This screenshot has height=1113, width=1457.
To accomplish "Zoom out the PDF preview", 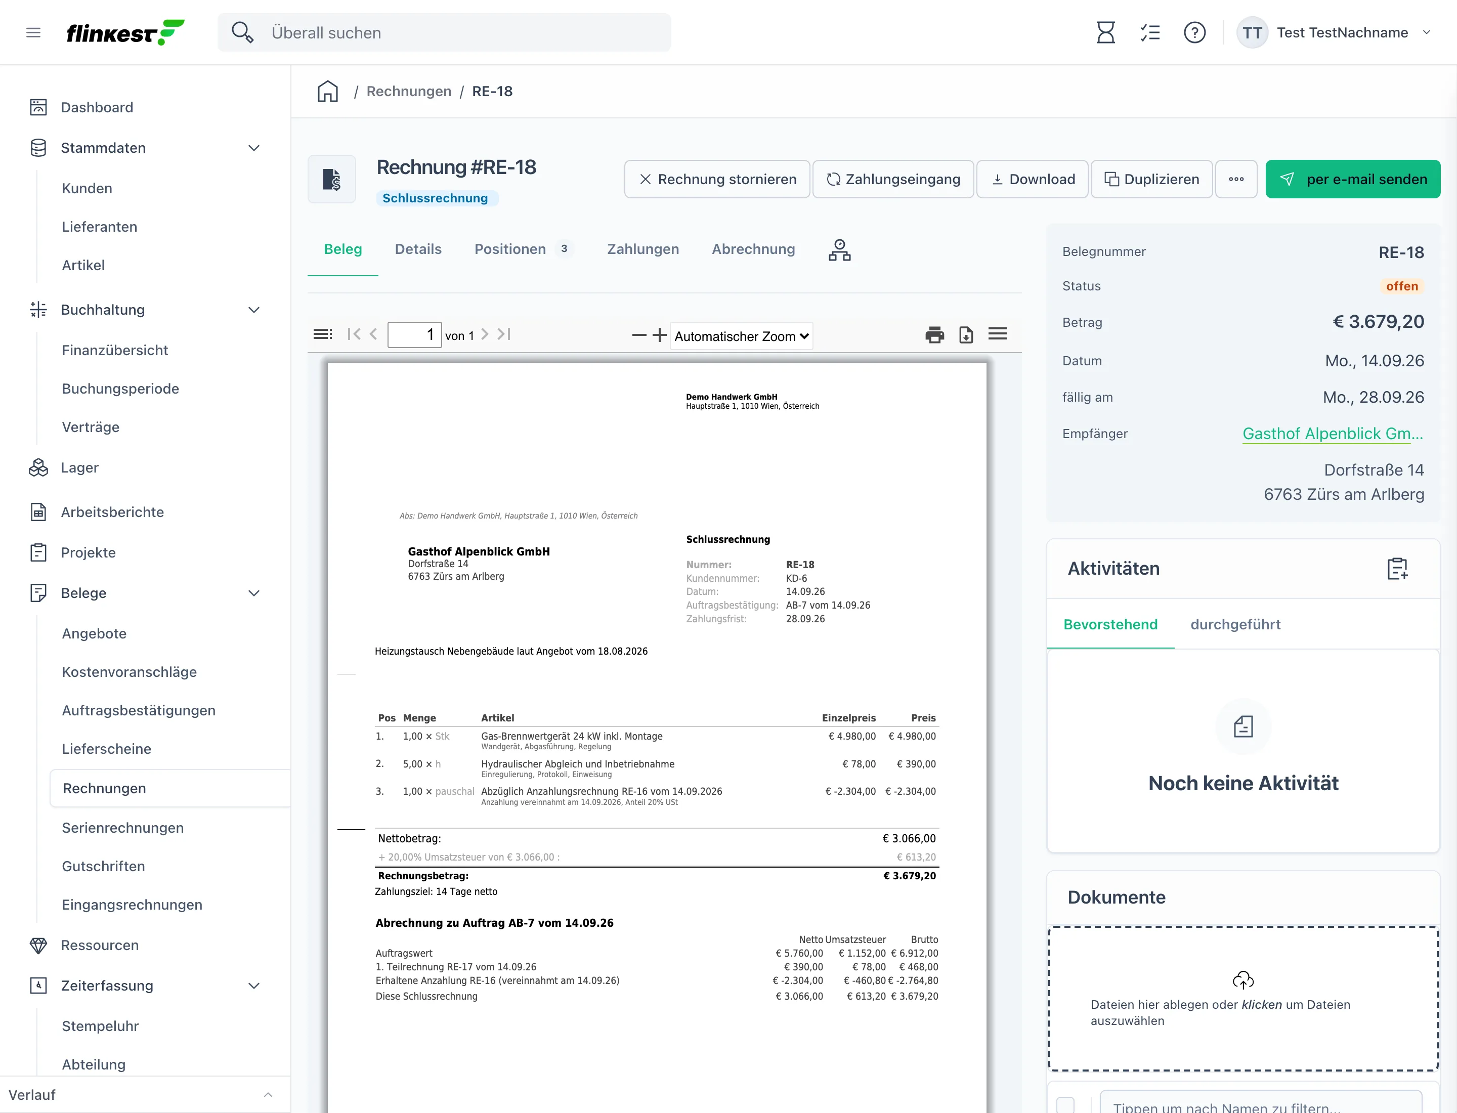I will click(x=639, y=335).
